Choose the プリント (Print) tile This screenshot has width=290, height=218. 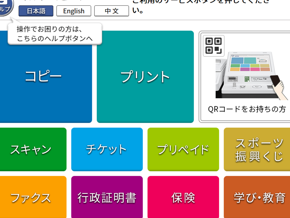click(145, 77)
